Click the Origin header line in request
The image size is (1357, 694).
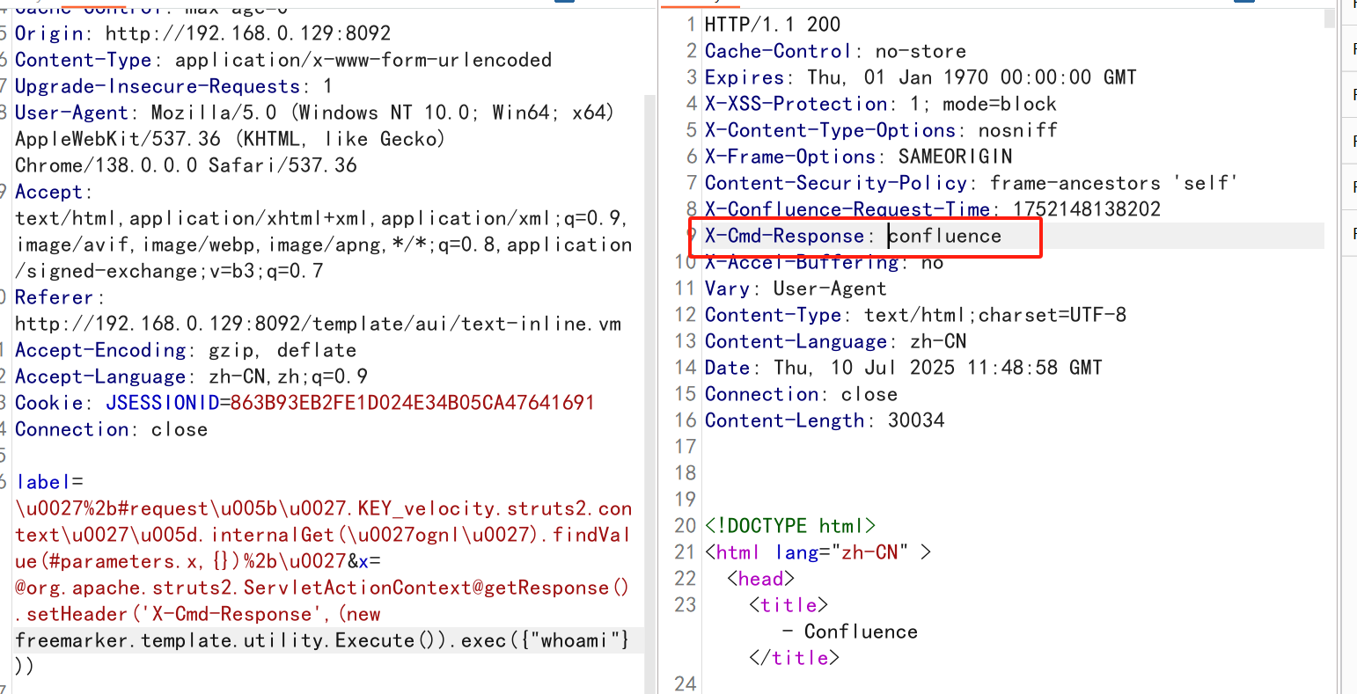click(202, 33)
